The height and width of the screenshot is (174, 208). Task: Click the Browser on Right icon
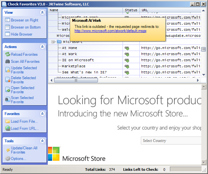tap(7, 20)
